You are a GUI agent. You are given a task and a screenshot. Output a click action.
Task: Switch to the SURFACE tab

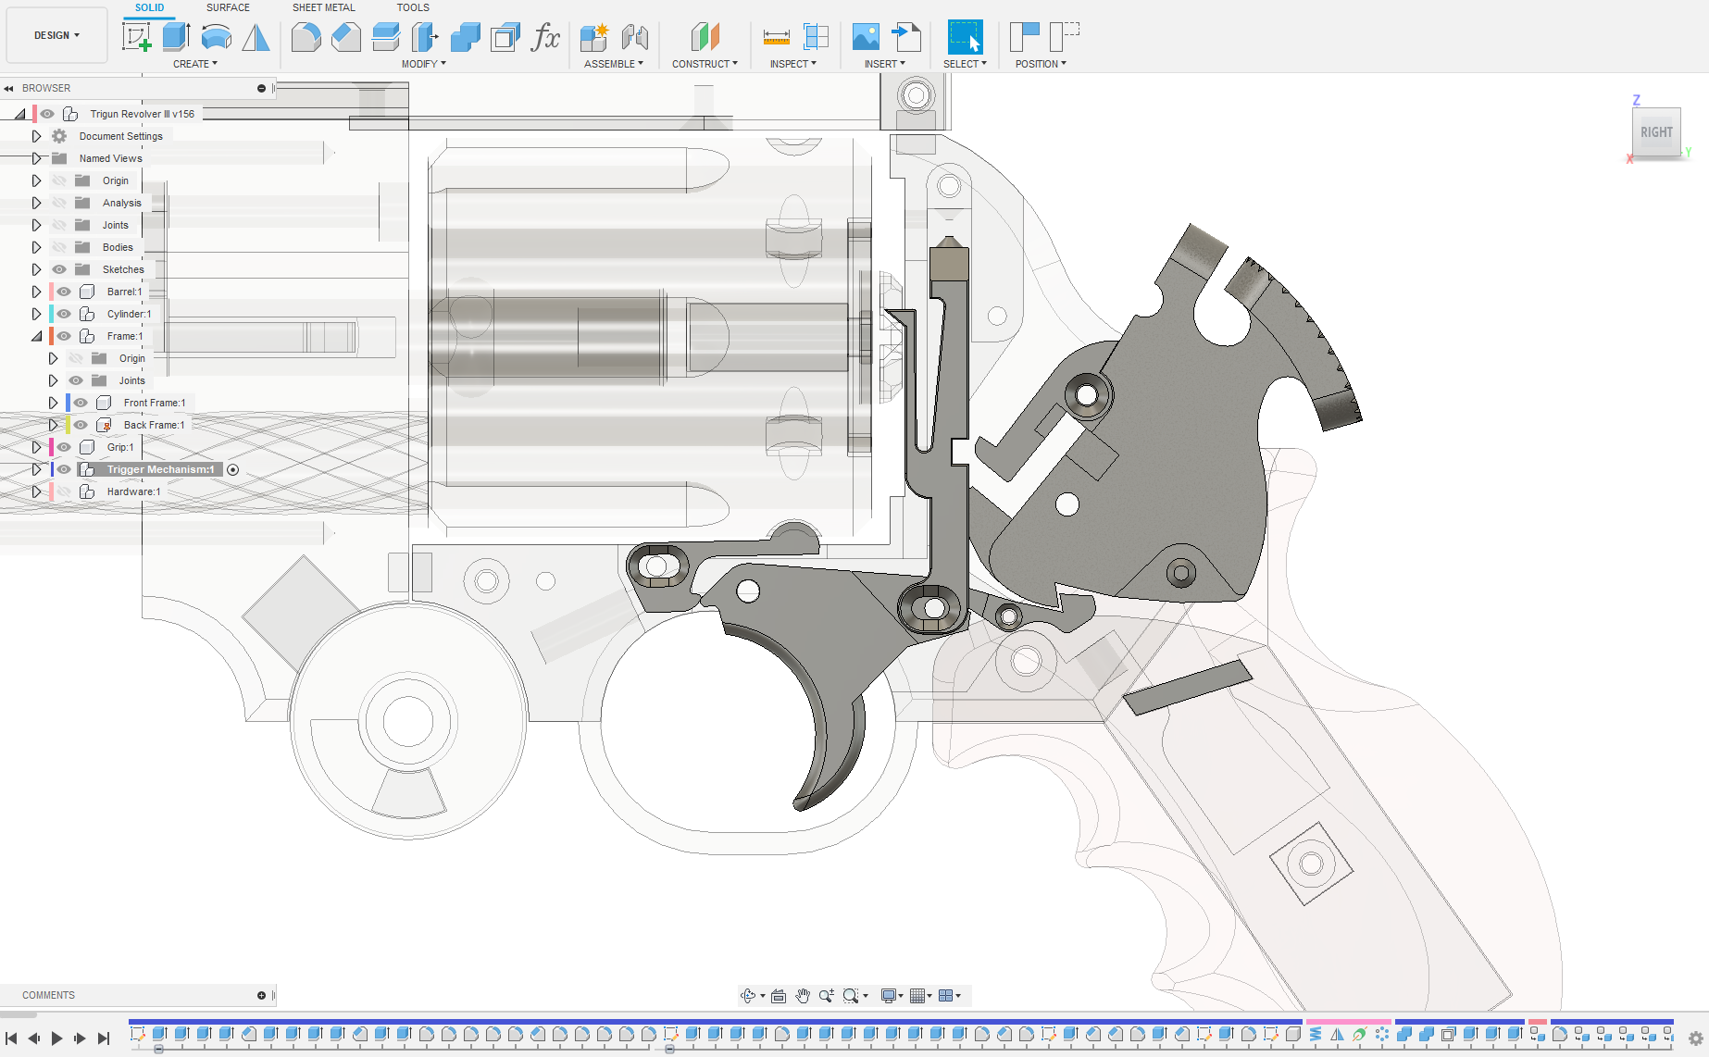228,7
